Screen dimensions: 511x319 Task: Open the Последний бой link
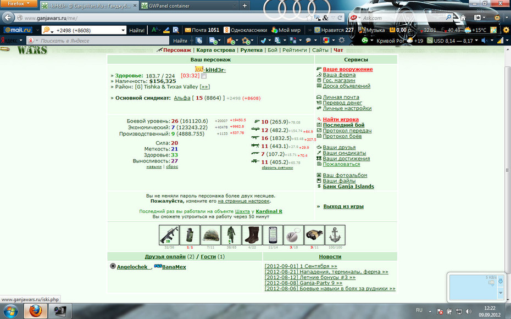343,125
